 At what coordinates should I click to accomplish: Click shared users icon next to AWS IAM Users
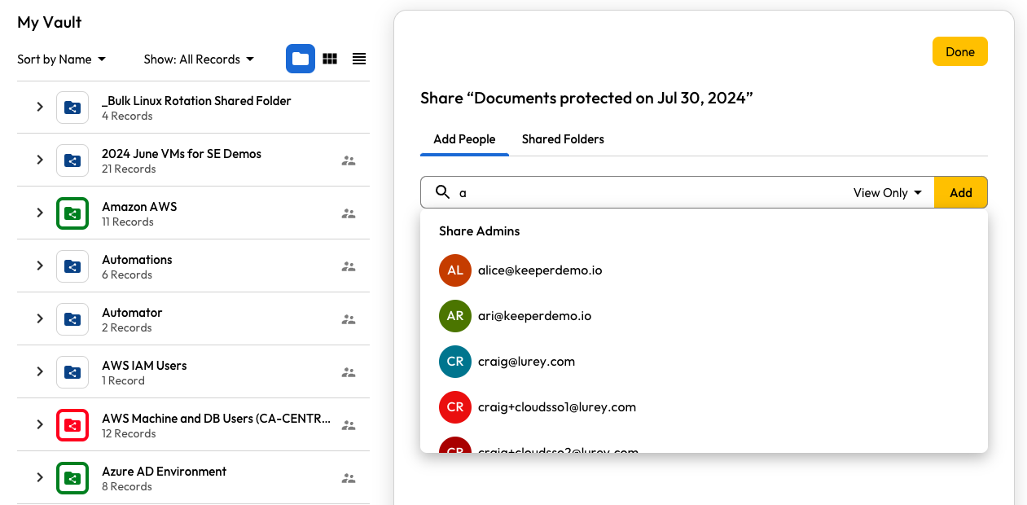click(349, 372)
